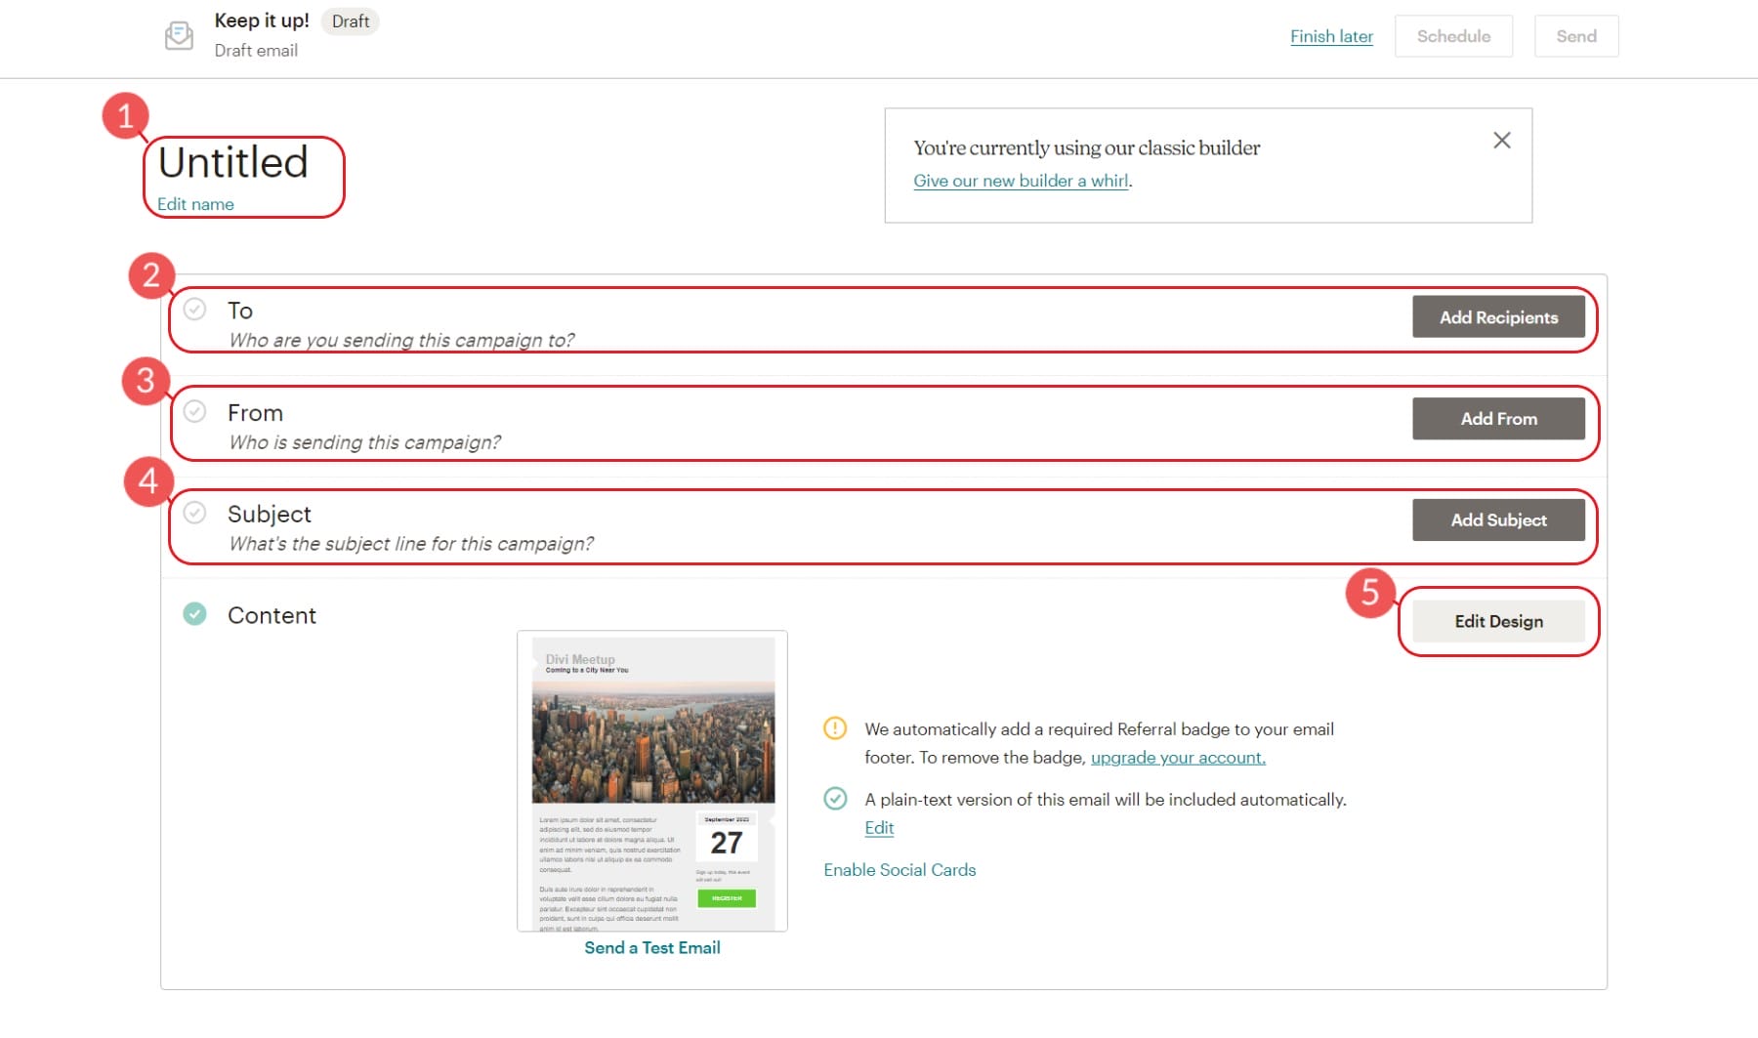Click Send a Test Email
The height and width of the screenshot is (1038, 1758).
point(651,946)
